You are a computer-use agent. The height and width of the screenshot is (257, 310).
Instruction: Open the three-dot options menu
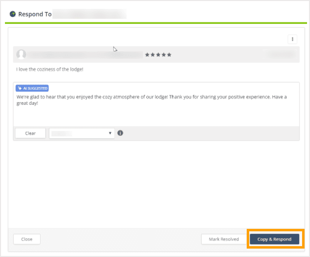[x=292, y=40]
